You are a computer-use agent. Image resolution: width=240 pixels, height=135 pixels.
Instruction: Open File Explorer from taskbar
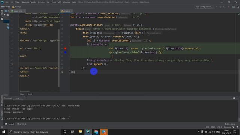[x=81, y=132]
